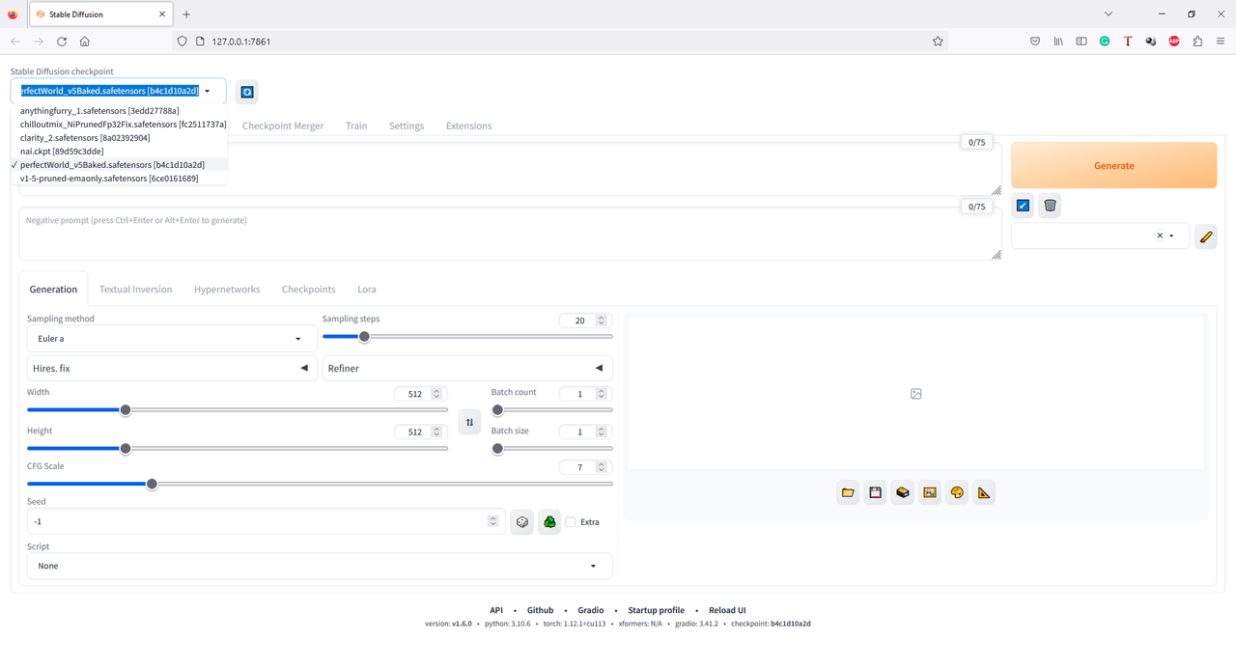The height and width of the screenshot is (669, 1236).
Task: Reuse last seed recycle icon
Action: pyautogui.click(x=549, y=522)
